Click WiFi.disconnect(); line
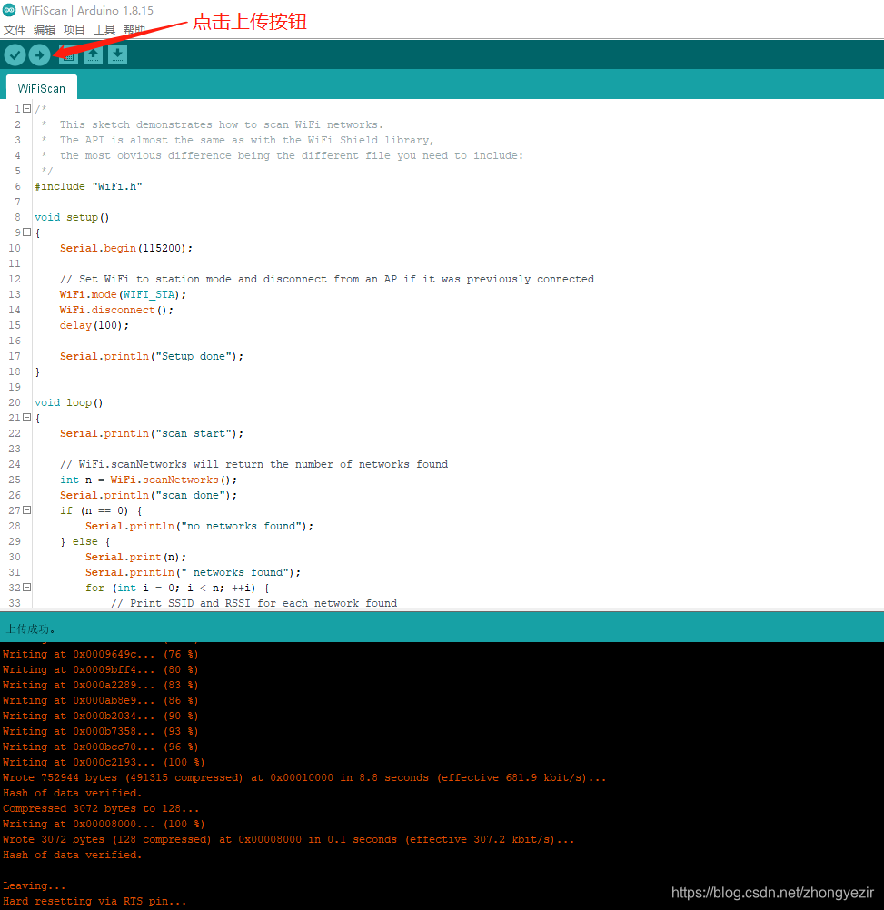Image resolution: width=884 pixels, height=910 pixels. point(116,310)
